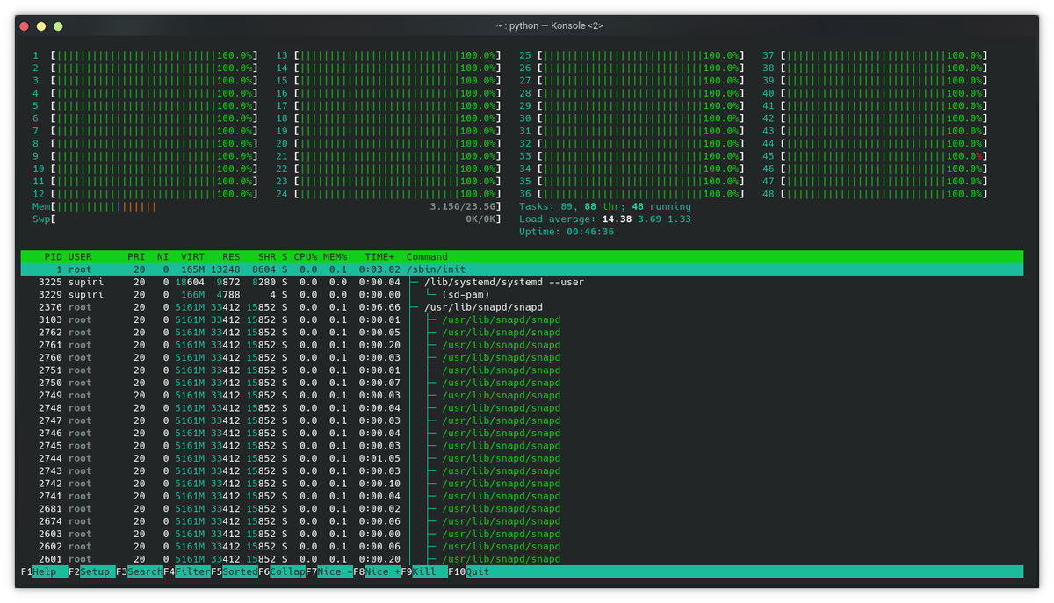Click the NI column header
This screenshot has height=603, width=1054.
click(162, 256)
